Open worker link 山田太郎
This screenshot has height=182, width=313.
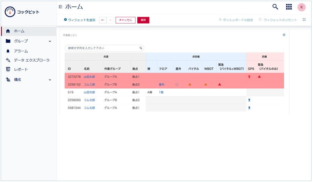pyautogui.click(x=89, y=77)
